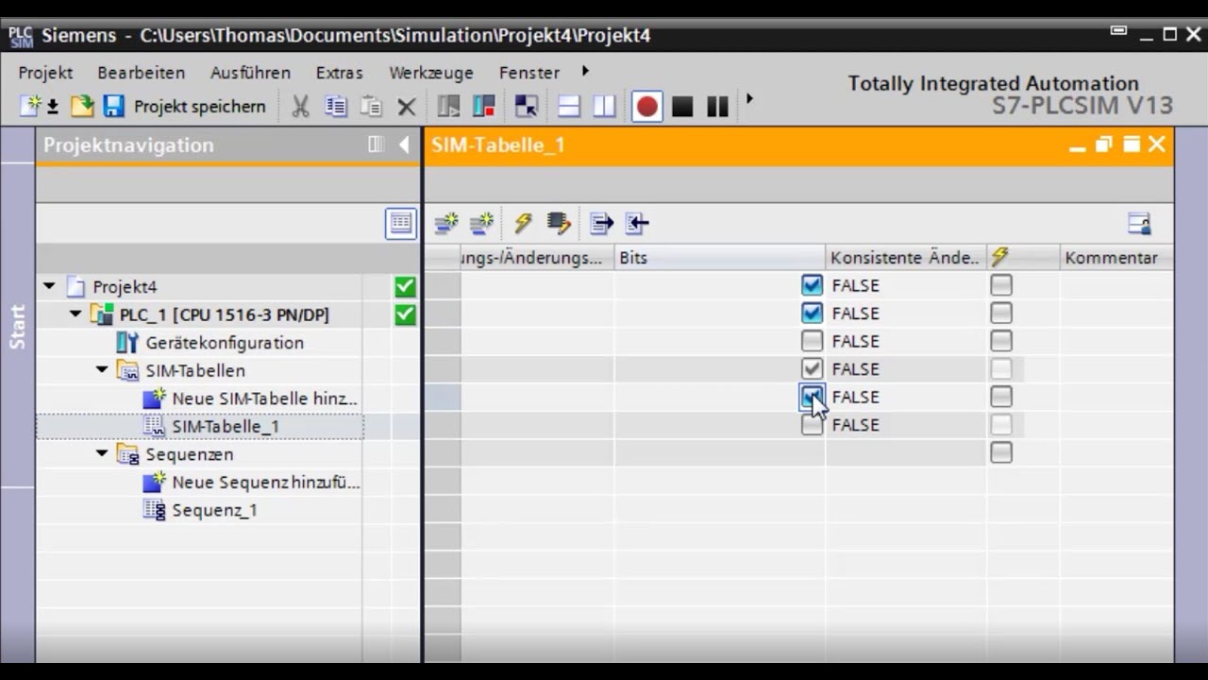Click the import arrow icon in table toolbar
Viewport: 1208px width, 680px height.
637,223
